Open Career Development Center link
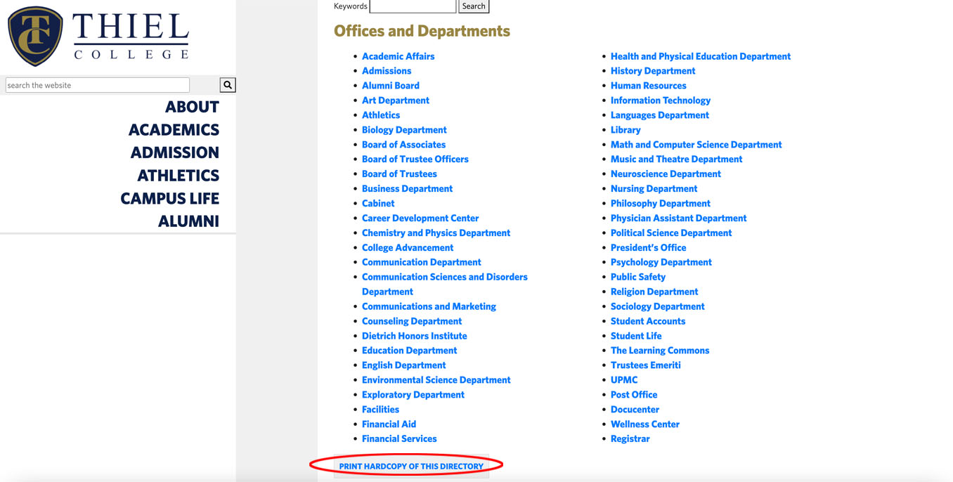 [x=420, y=218]
